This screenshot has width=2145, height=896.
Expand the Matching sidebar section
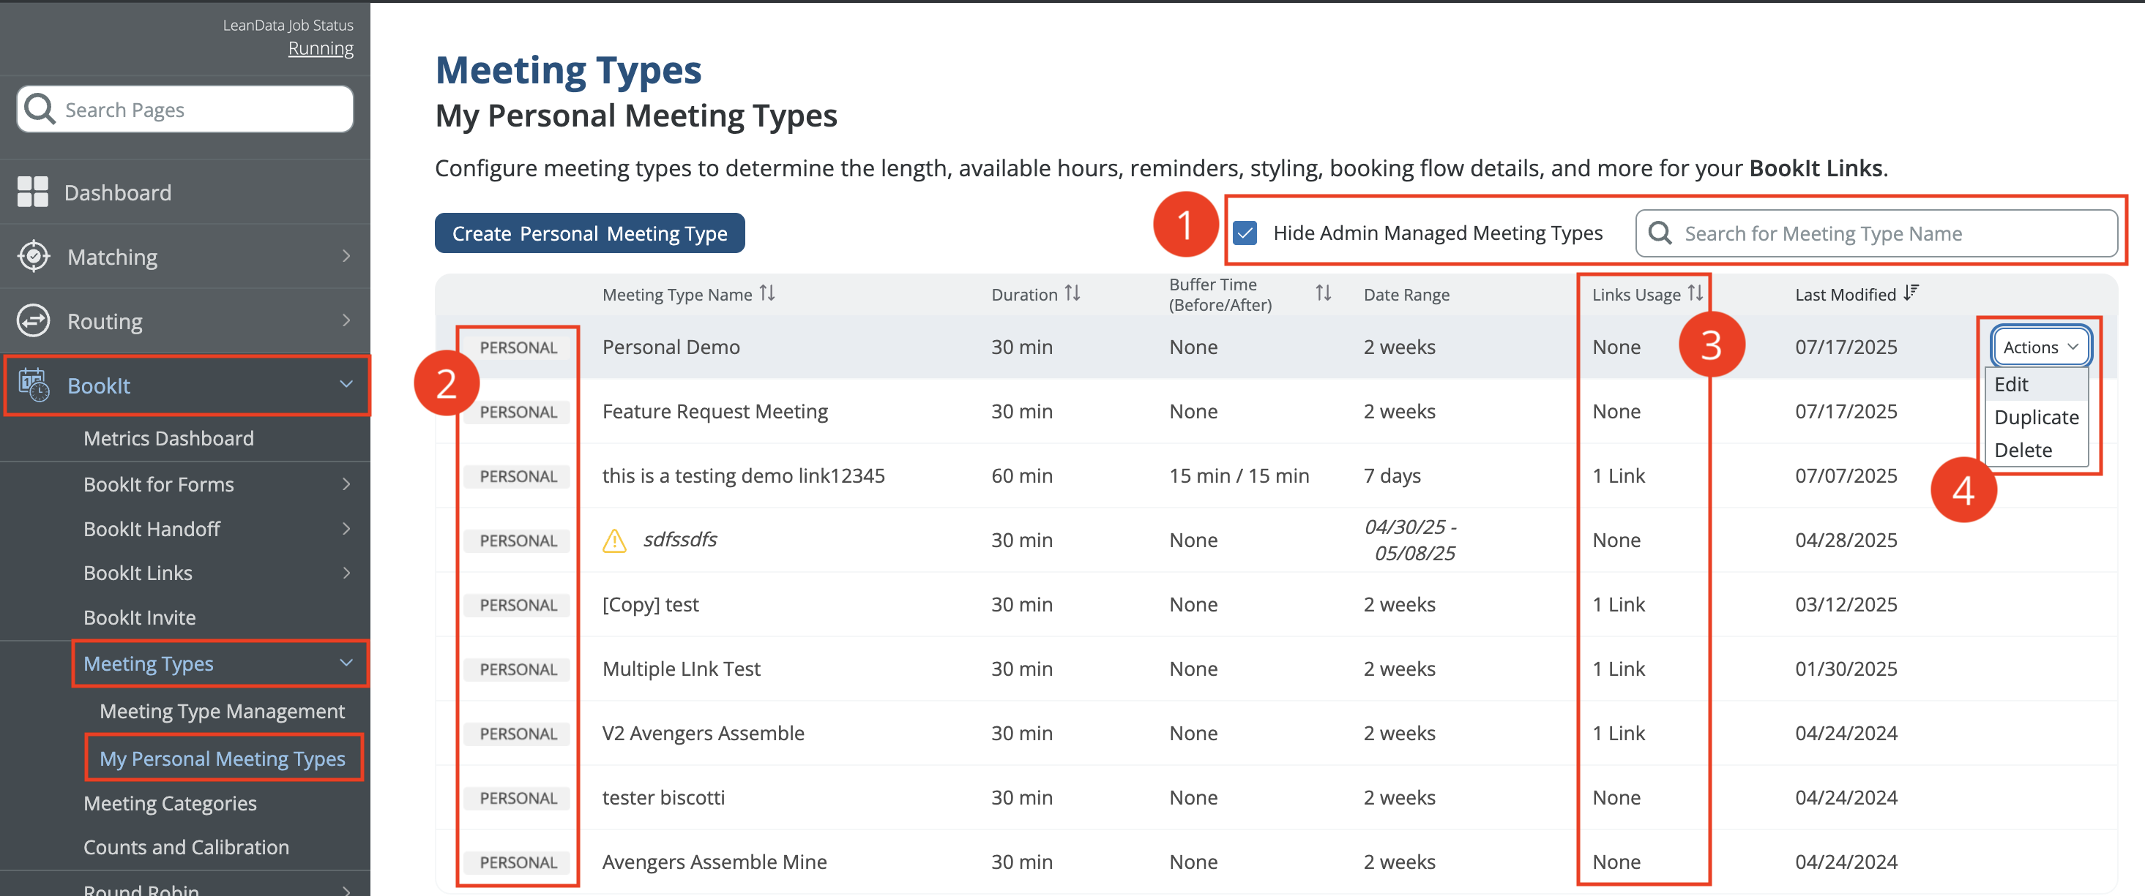point(346,256)
